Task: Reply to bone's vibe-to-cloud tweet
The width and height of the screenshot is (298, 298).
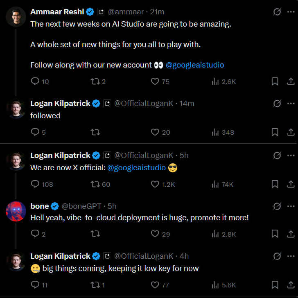Action: point(36,234)
